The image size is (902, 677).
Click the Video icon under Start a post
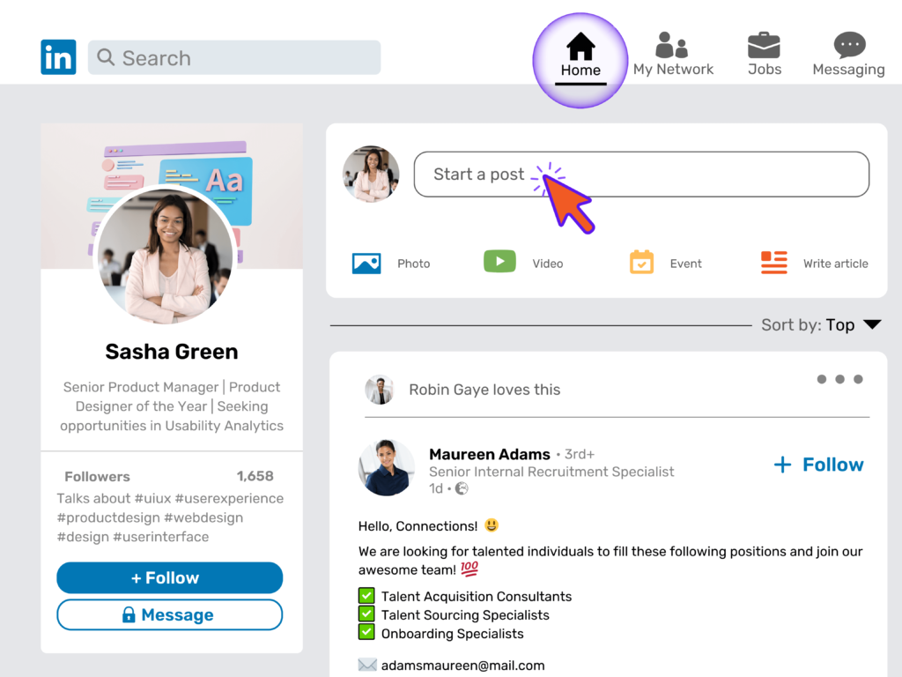pos(499,261)
